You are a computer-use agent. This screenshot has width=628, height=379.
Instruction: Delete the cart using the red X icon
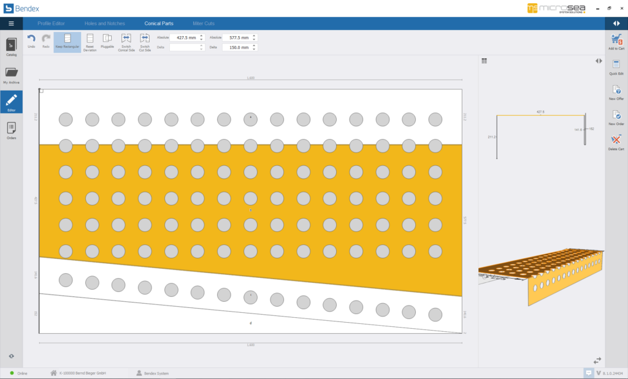point(616,138)
